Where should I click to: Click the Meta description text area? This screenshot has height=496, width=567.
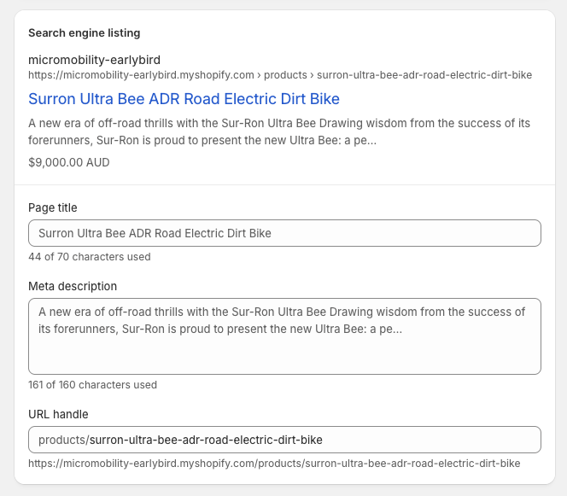[x=284, y=336]
